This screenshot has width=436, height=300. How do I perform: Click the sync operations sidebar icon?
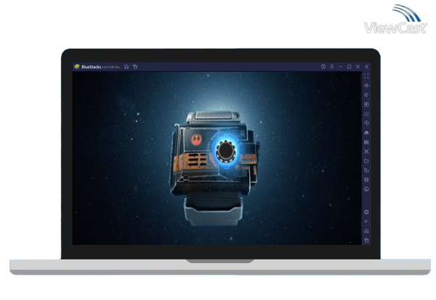(x=366, y=123)
